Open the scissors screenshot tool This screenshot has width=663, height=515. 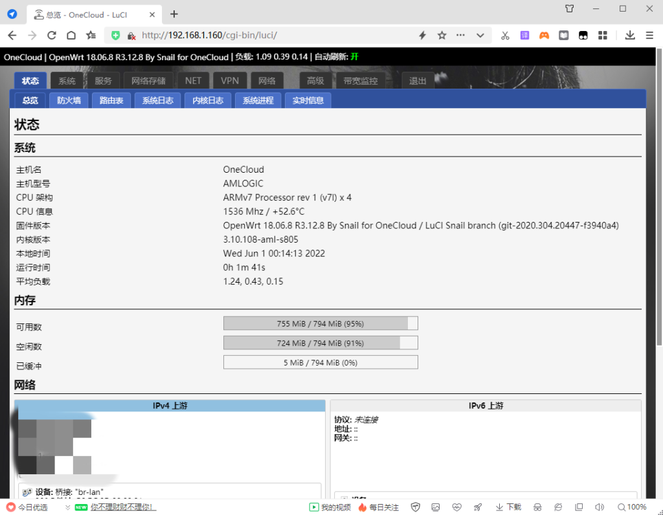(x=505, y=36)
